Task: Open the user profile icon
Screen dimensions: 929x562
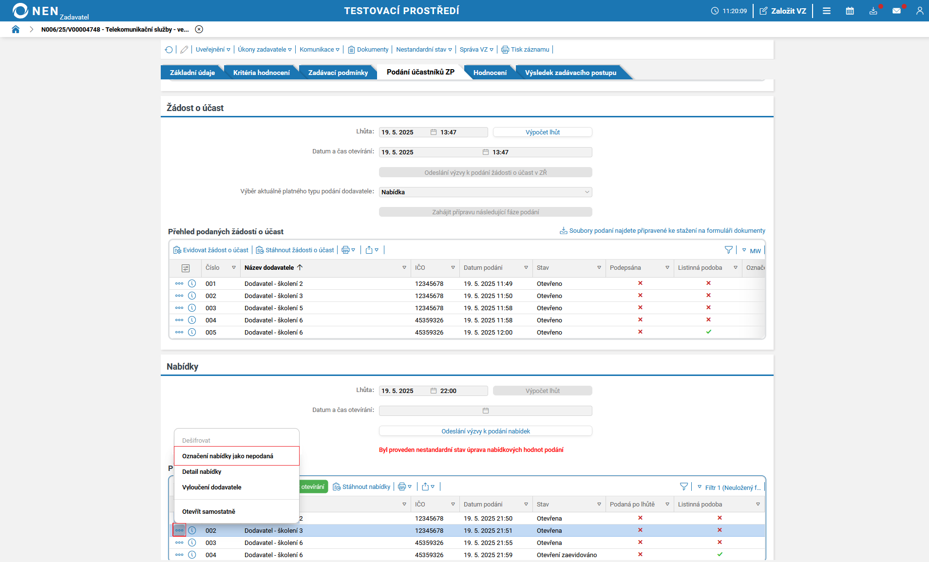Action: coord(919,11)
